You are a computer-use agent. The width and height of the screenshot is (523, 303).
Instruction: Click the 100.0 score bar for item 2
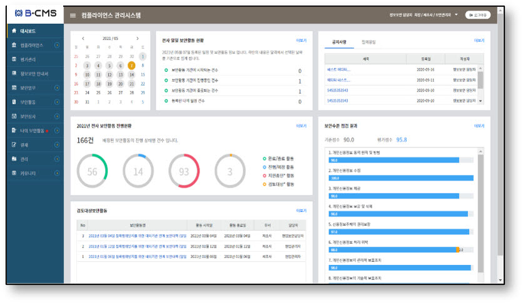[401, 178]
